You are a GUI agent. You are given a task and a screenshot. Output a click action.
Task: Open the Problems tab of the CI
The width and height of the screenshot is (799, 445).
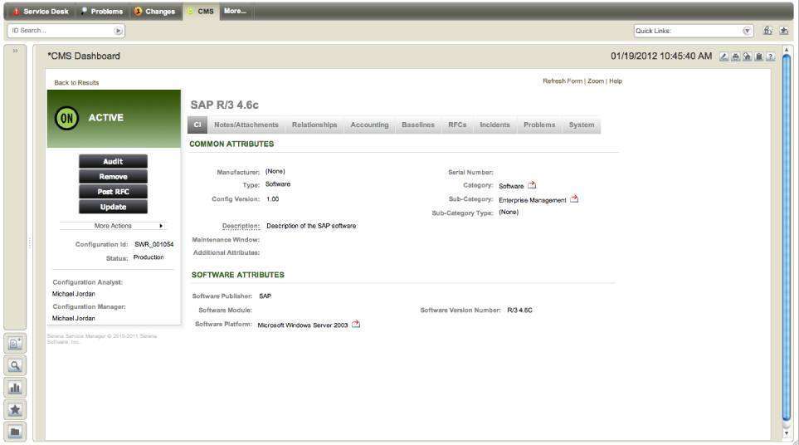pyautogui.click(x=539, y=125)
